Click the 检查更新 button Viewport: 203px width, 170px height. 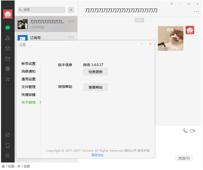pos(95,72)
